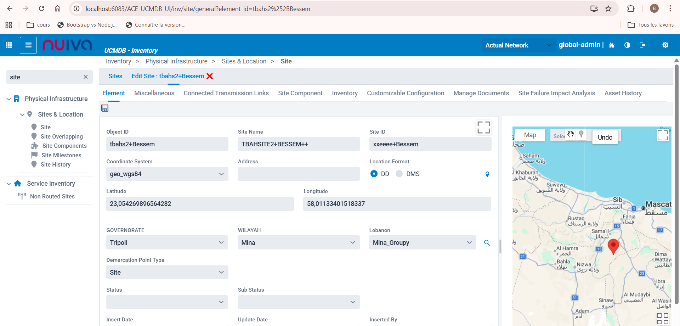Open the Asset History tab
The image size is (680, 326).
point(623,93)
